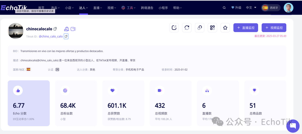Image resolution: width=302 pixels, height=134 pixels.
Task: Favorite this creator with the star icon
Action: click(x=225, y=28)
